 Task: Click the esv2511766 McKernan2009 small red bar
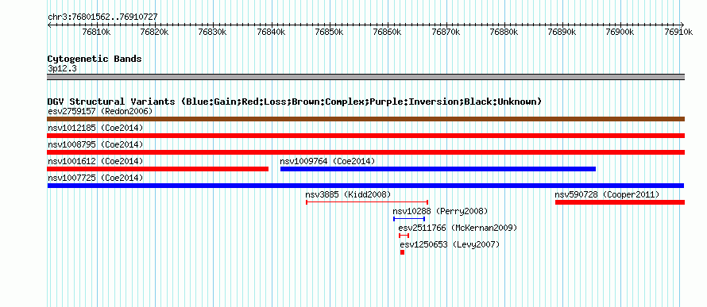404,236
